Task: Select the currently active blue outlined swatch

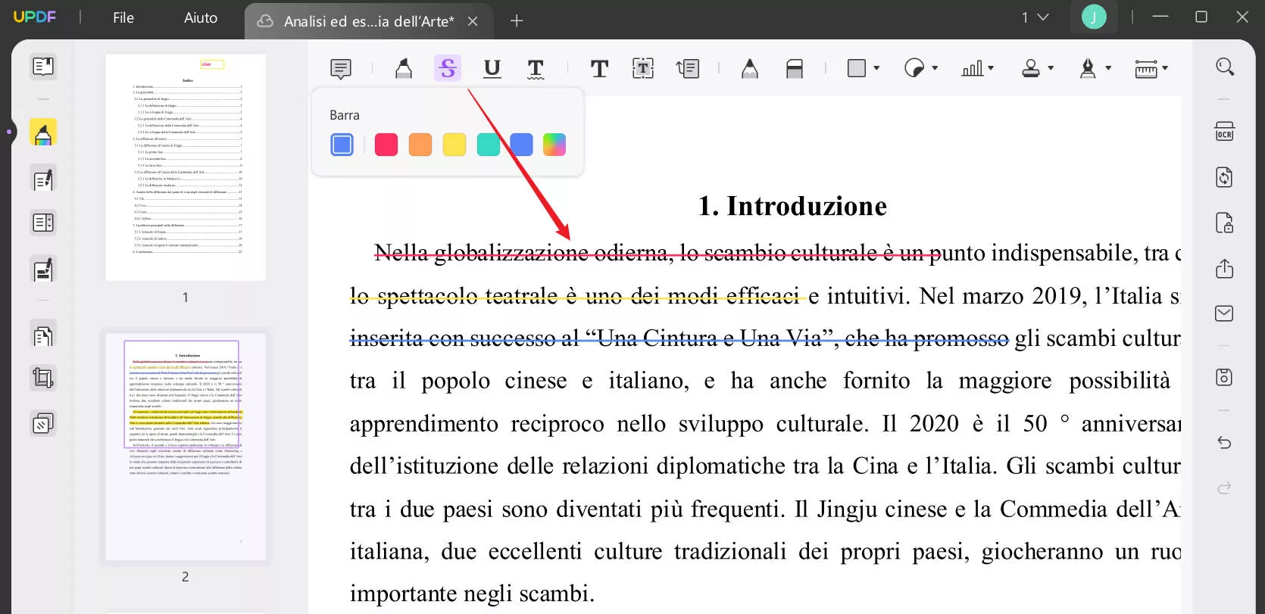Action: 342,145
